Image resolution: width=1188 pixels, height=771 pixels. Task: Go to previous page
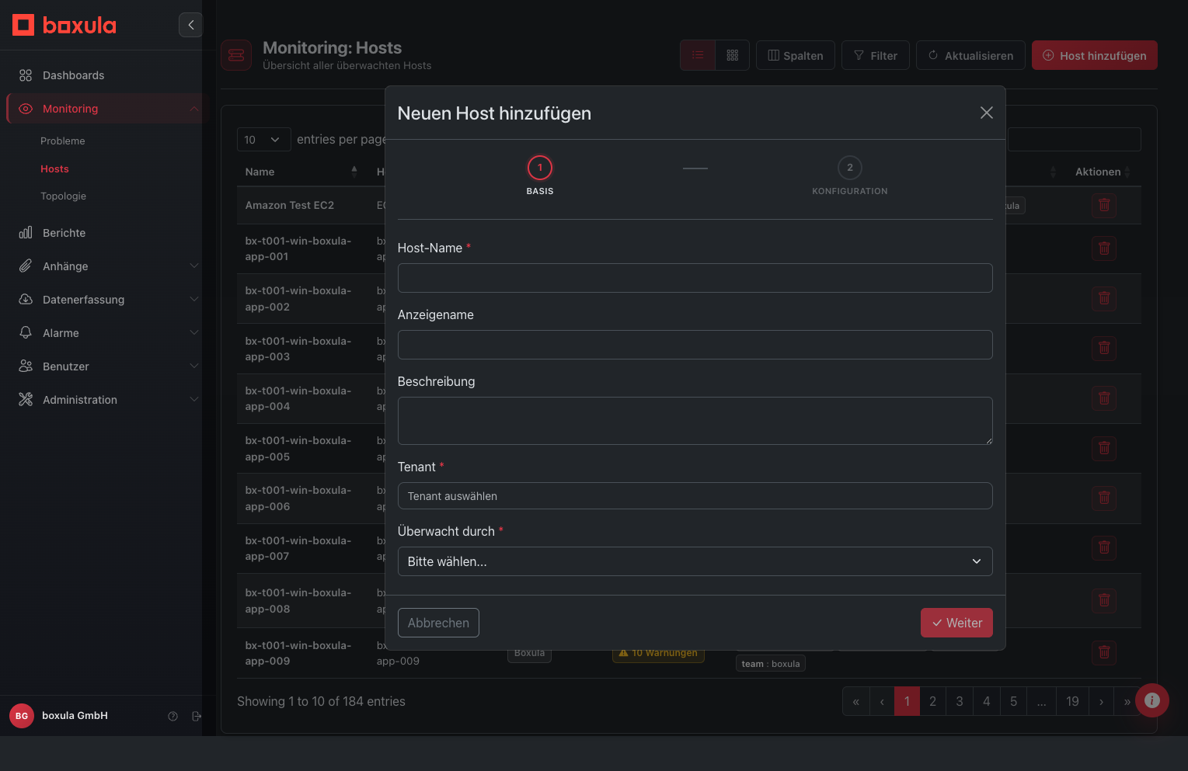pos(882,701)
